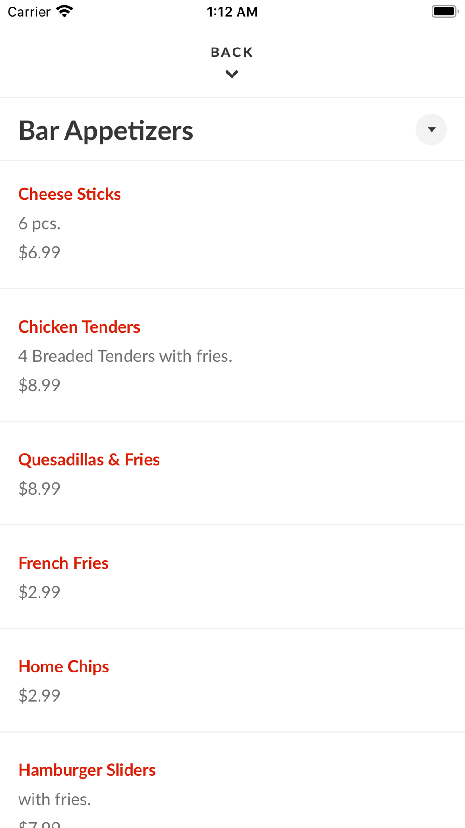Open the Home Chips item
The height and width of the screenshot is (828, 465).
pos(64,666)
